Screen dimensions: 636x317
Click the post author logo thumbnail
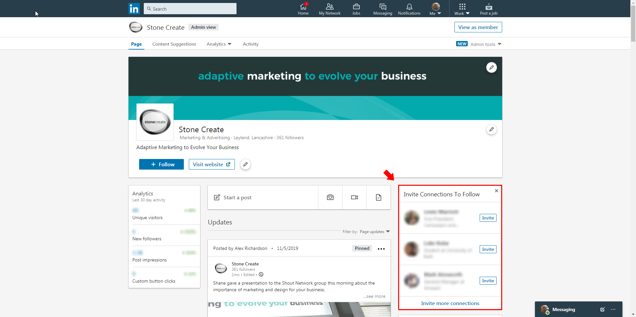pyautogui.click(x=221, y=268)
